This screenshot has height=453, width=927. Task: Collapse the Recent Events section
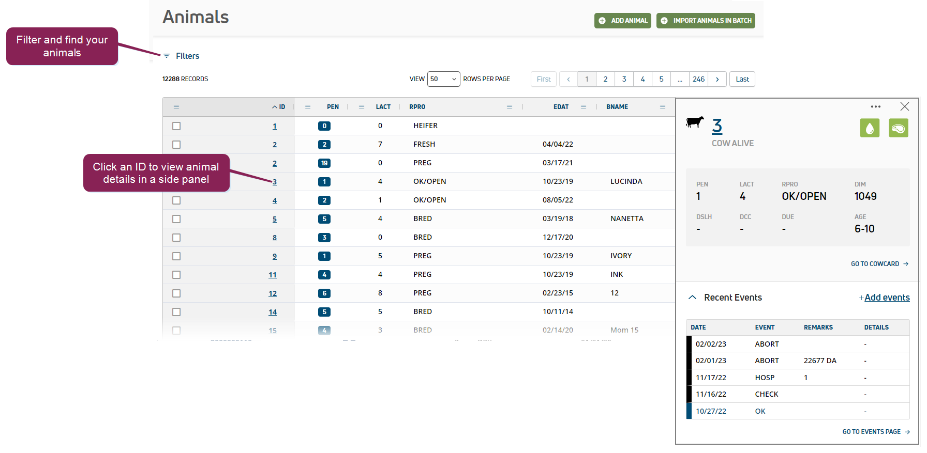click(692, 298)
